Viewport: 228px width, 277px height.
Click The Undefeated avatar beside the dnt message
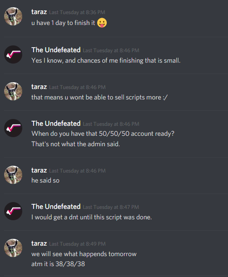click(13, 211)
